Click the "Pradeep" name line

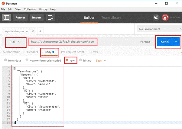38,110
